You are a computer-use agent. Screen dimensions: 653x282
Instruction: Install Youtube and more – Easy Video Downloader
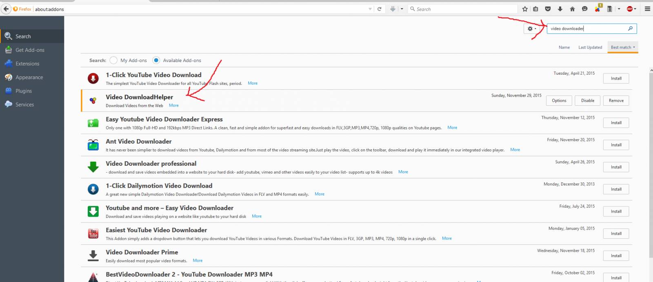pyautogui.click(x=616, y=211)
